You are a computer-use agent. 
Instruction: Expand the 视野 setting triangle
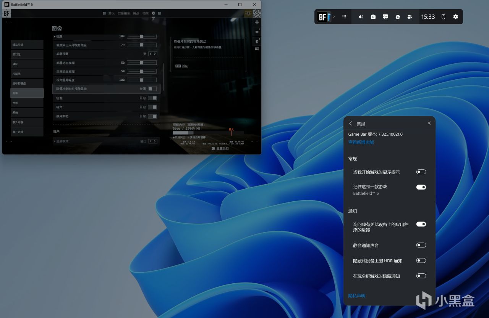pyautogui.click(x=55, y=36)
